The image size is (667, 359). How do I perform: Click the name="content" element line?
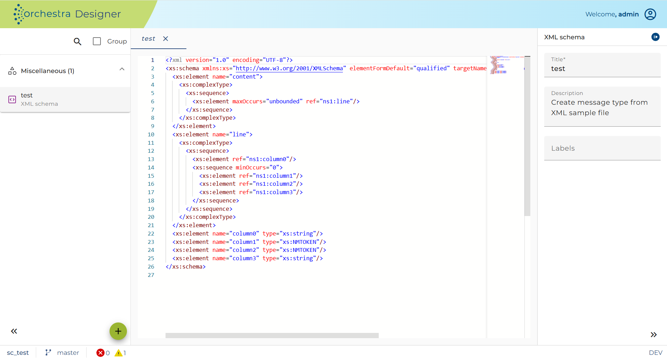[x=217, y=77]
